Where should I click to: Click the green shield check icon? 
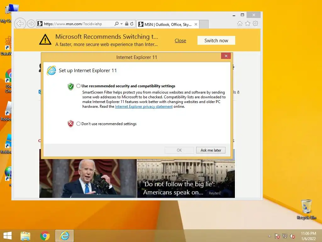click(x=71, y=87)
